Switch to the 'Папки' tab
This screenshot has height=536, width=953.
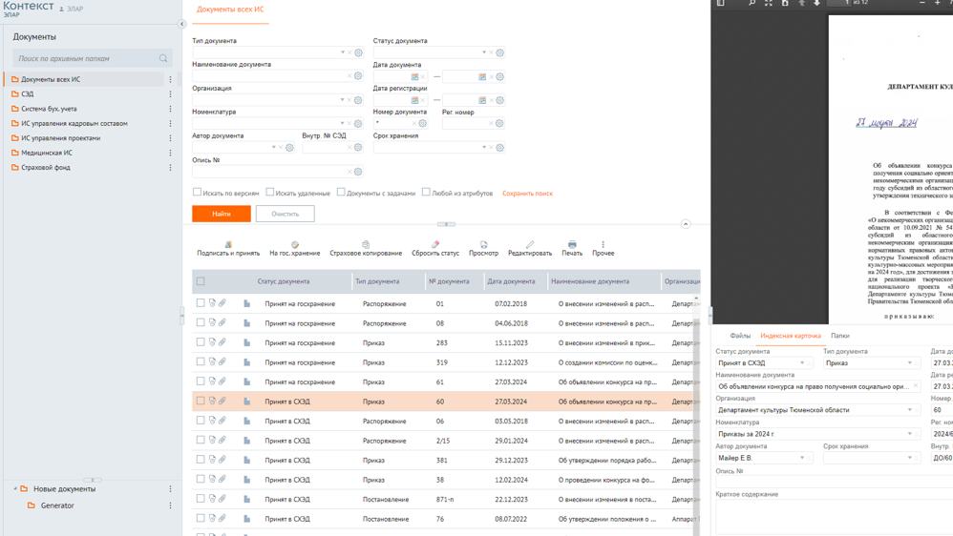click(x=839, y=336)
